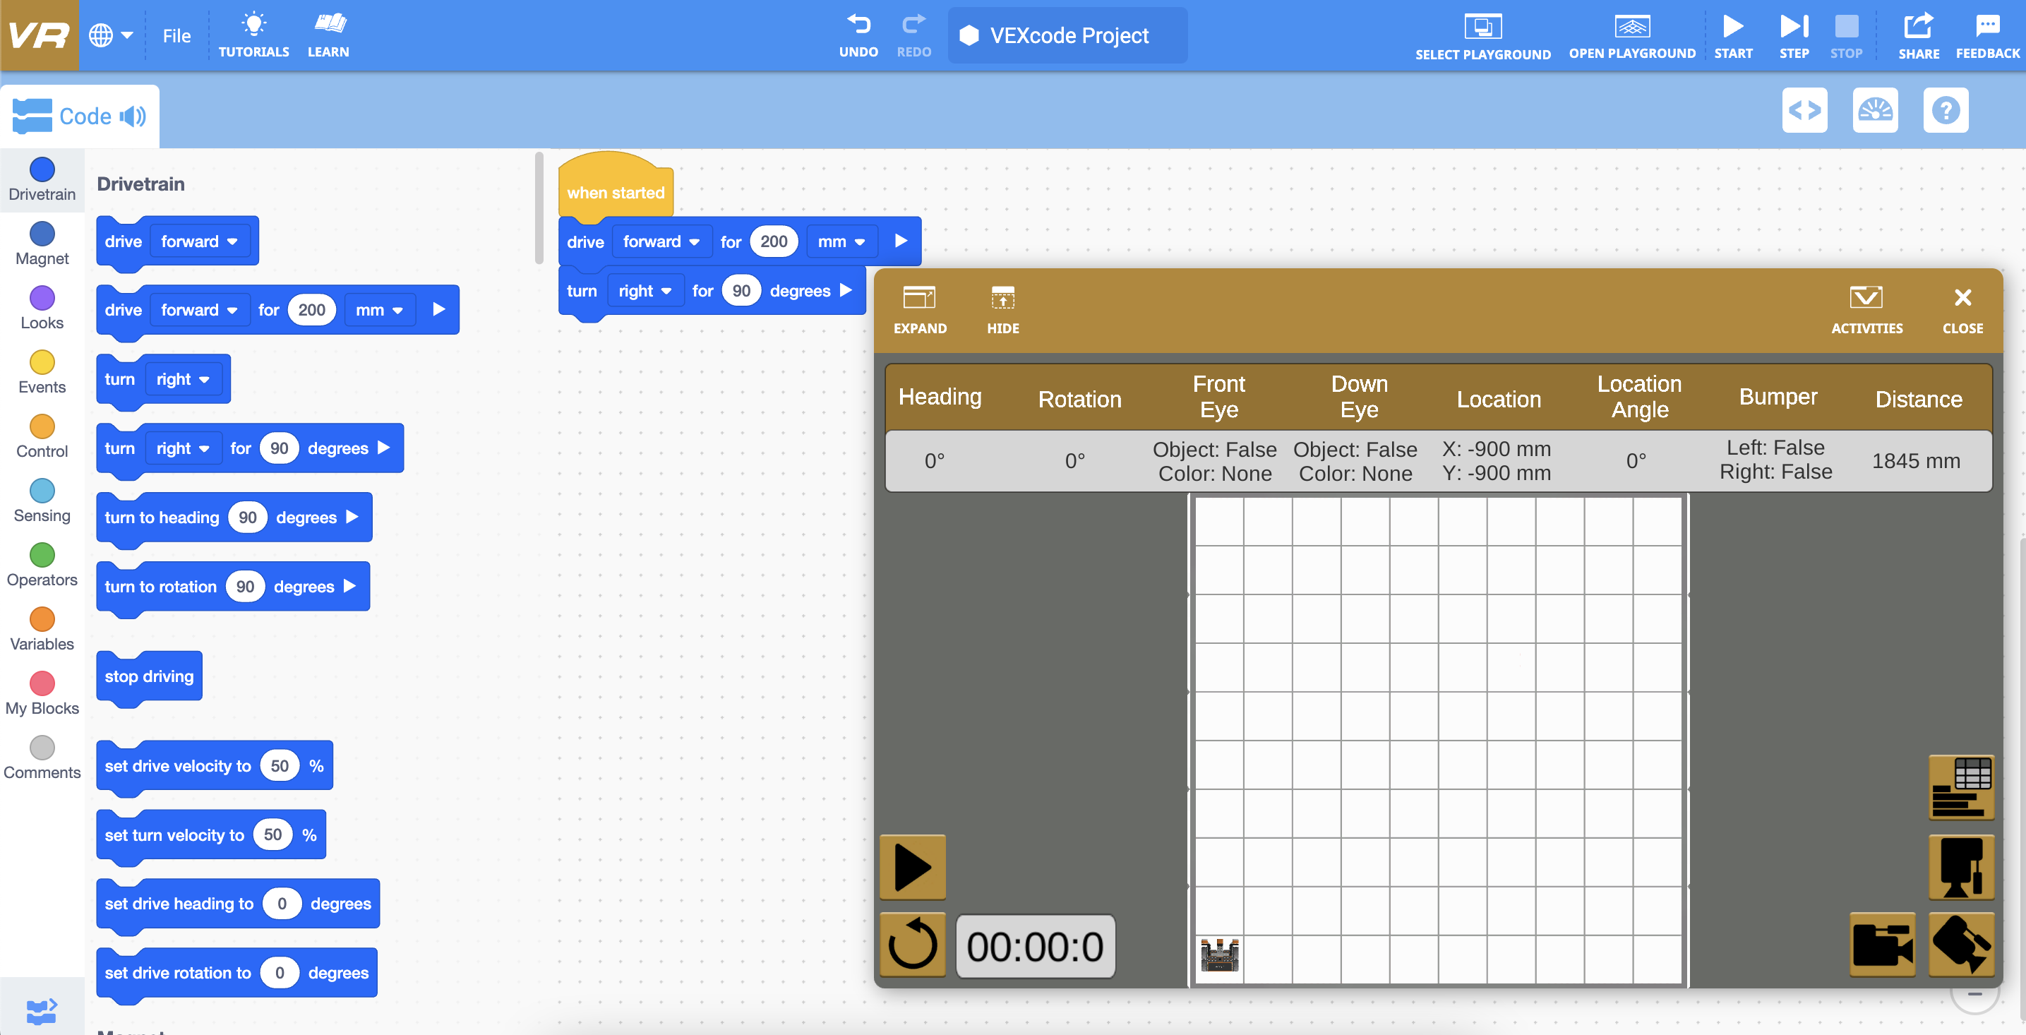Select Variables category in left sidebar
Image resolution: width=2026 pixels, height=1035 pixels.
tap(41, 630)
